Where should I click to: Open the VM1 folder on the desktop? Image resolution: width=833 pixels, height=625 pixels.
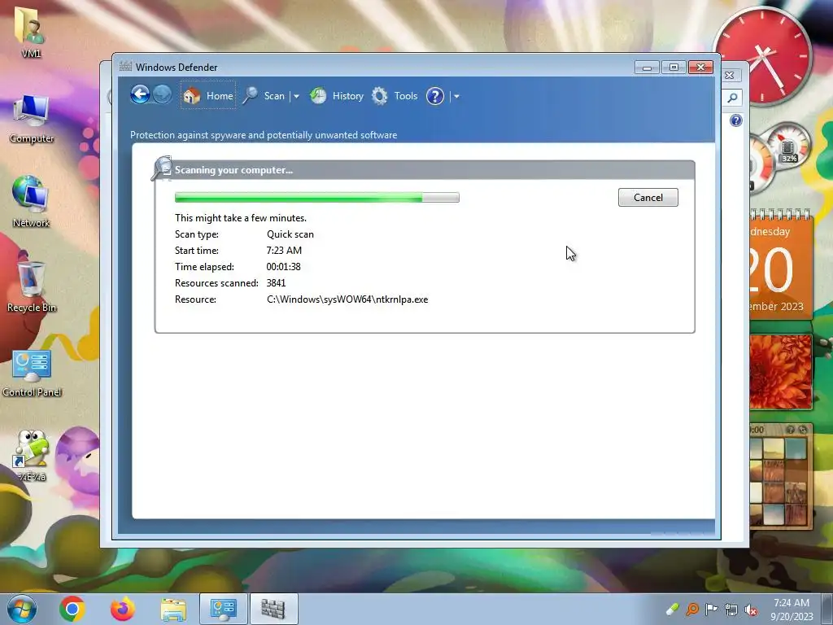point(30,33)
